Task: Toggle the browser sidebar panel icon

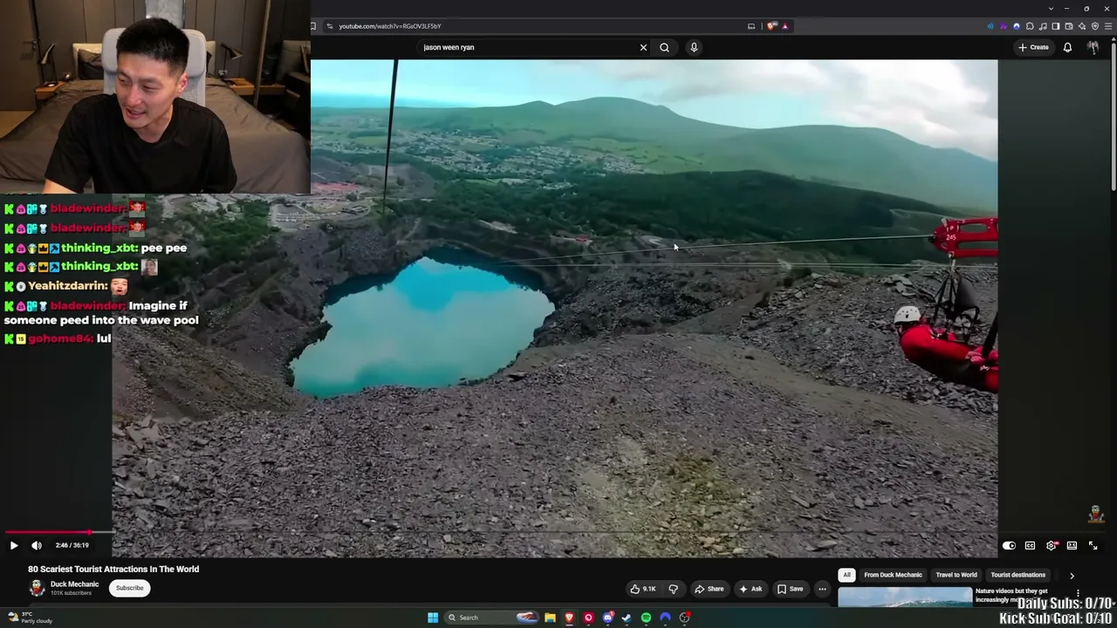Action: click(1056, 26)
